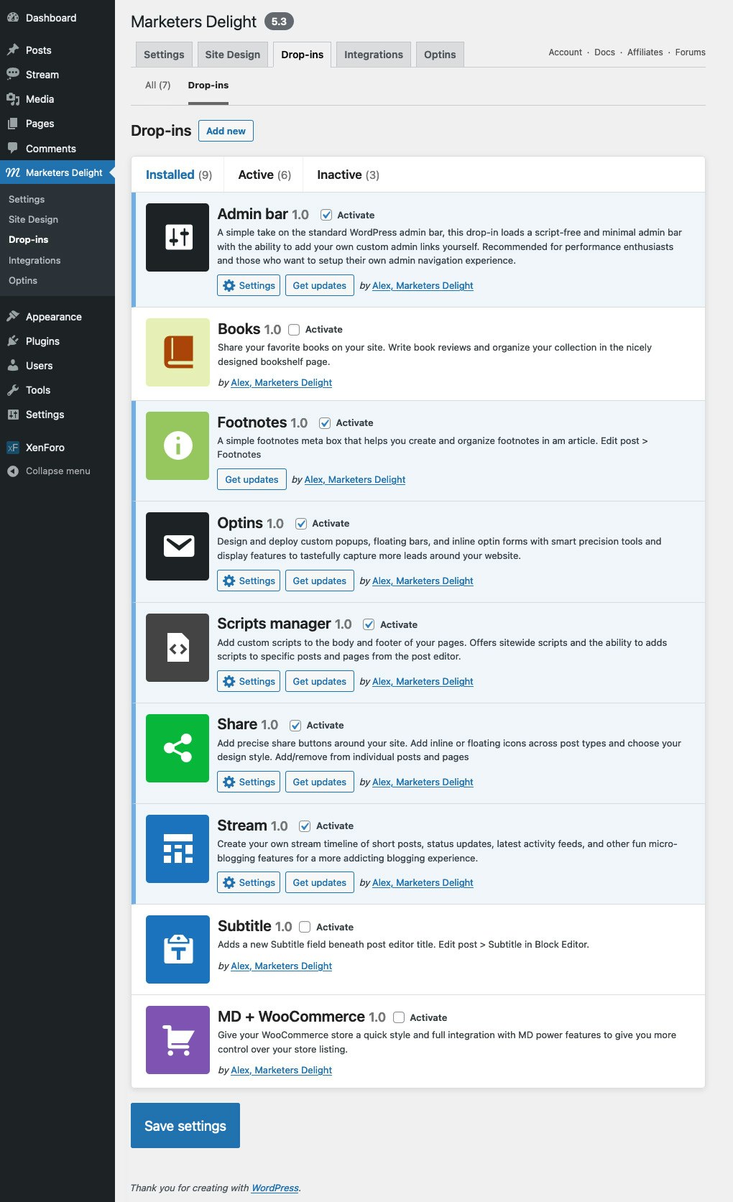
Task: Check Activate for Subtitle
Action: [x=305, y=927]
